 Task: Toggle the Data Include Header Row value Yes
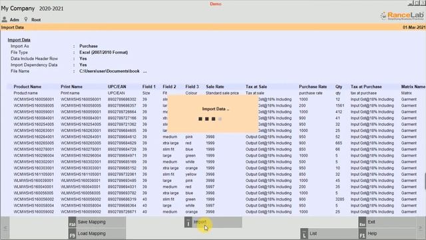(83, 59)
